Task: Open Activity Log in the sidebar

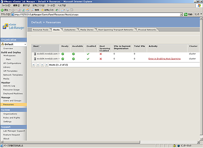Action: tap(9, 86)
